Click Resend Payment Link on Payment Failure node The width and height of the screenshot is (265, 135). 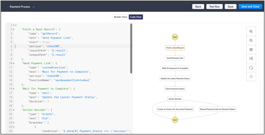point(217,109)
